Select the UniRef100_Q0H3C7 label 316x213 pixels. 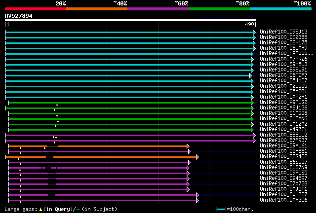(x=283, y=195)
